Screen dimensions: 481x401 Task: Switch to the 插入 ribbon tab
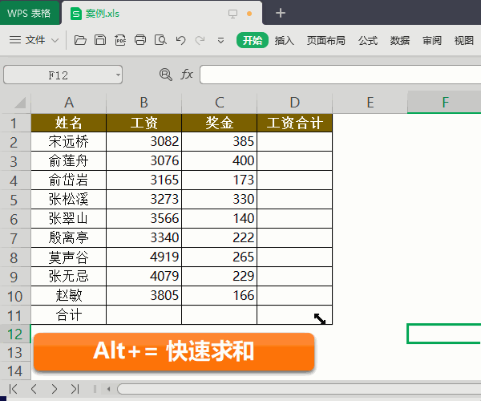(285, 40)
